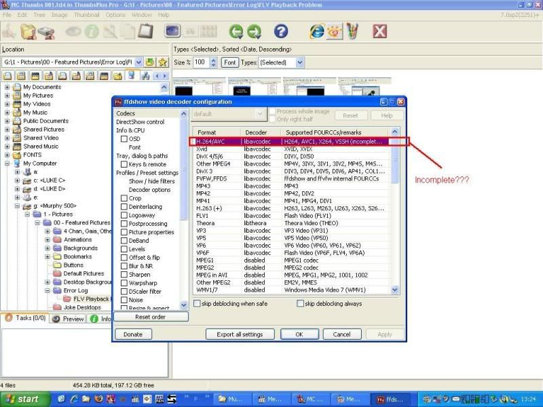Enable the OSD checkbox

point(124,139)
